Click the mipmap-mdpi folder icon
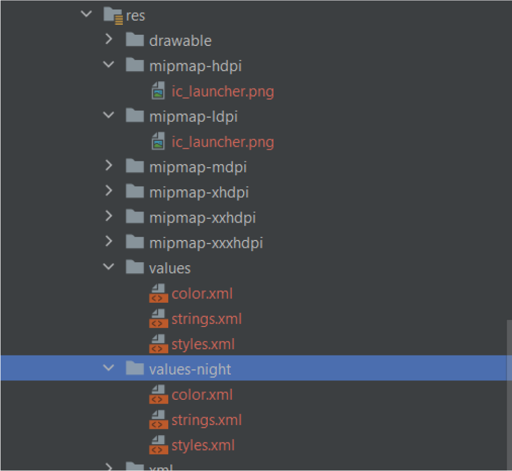This screenshot has height=471, width=512. [135, 166]
